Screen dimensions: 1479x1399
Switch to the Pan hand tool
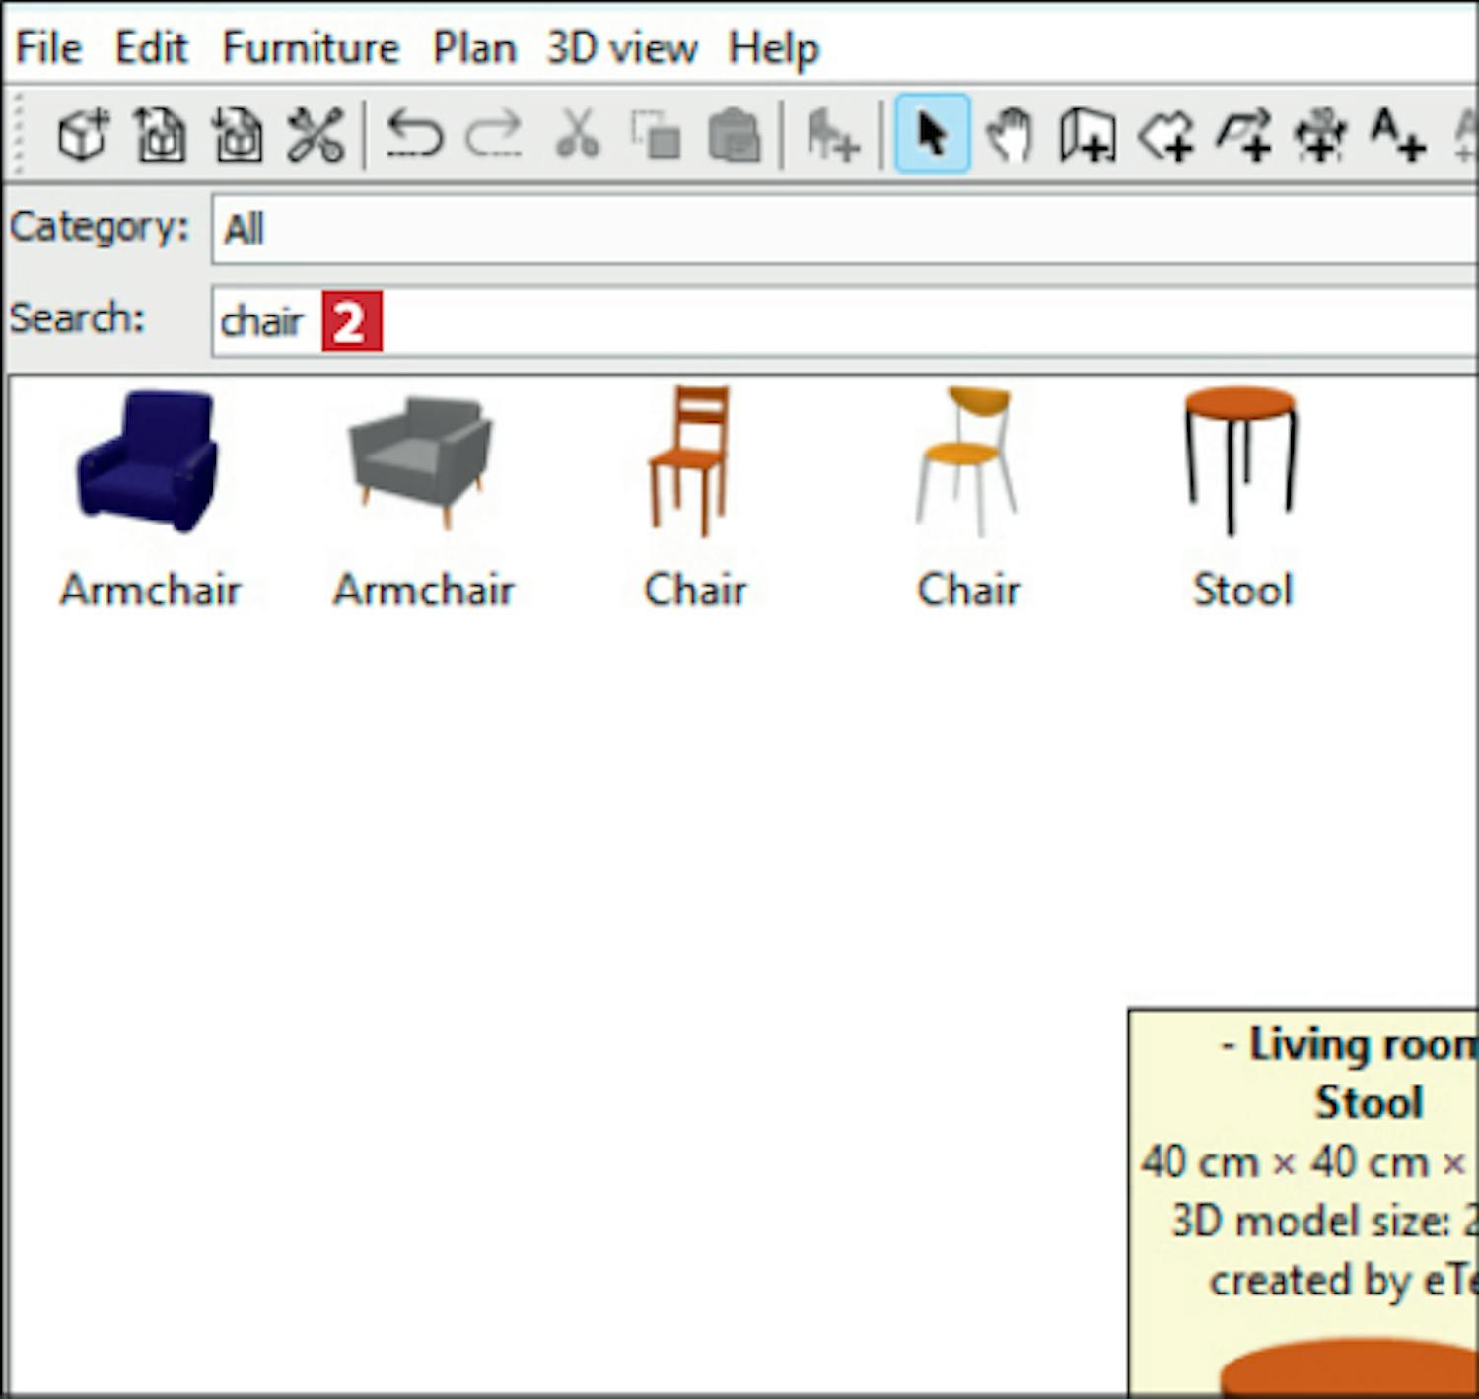coord(1009,134)
